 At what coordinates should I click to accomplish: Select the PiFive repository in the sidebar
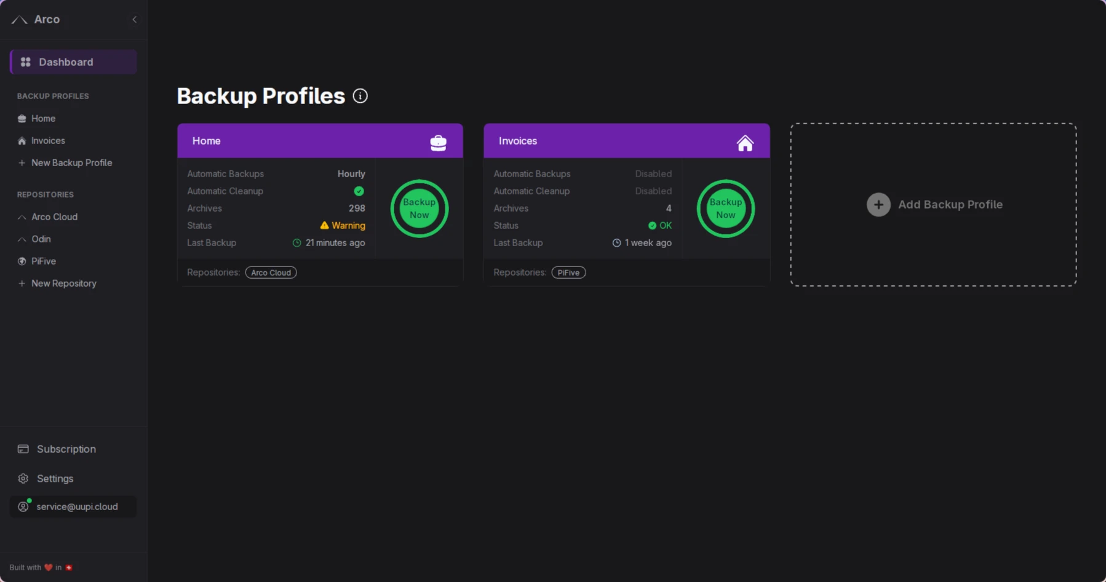pos(44,261)
